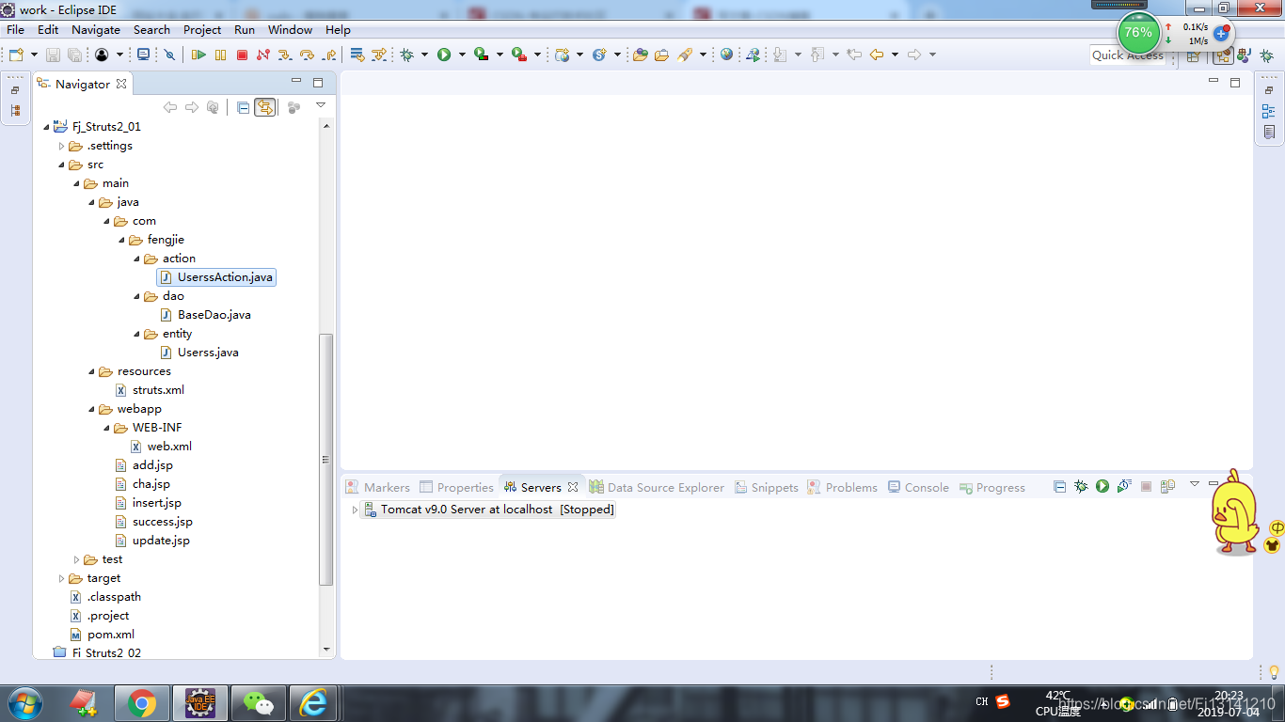Toggle Link with Editor in Navigator
Image resolution: width=1285 pixels, height=722 pixels.
point(265,107)
